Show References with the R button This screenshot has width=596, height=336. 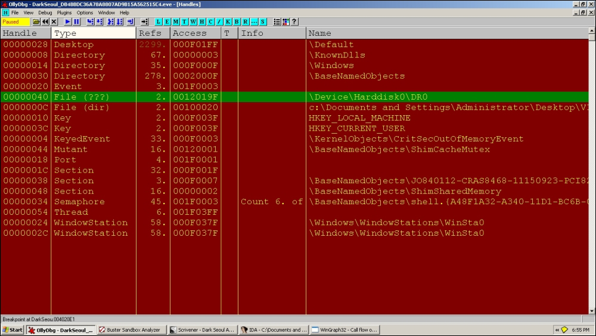(x=246, y=21)
